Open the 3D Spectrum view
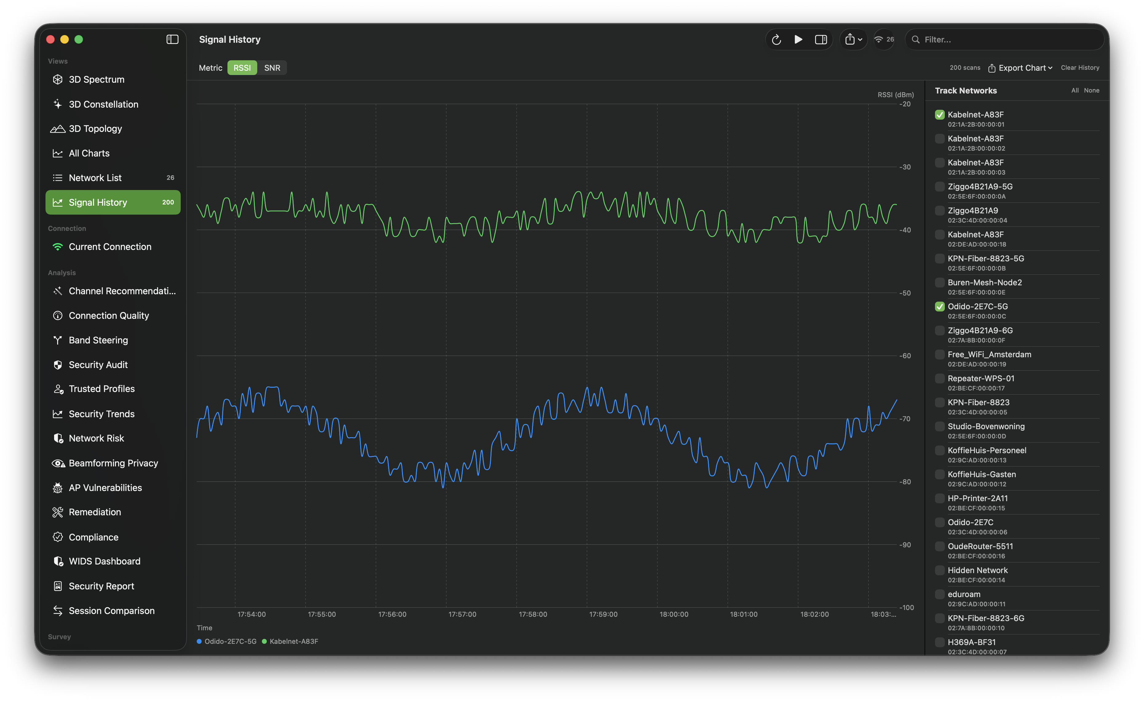This screenshot has width=1144, height=701. [113, 79]
